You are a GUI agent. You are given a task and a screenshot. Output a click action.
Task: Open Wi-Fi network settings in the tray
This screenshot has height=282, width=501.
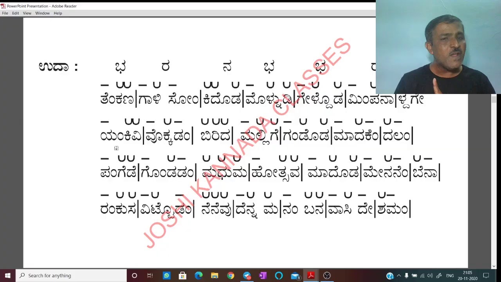[422, 276]
